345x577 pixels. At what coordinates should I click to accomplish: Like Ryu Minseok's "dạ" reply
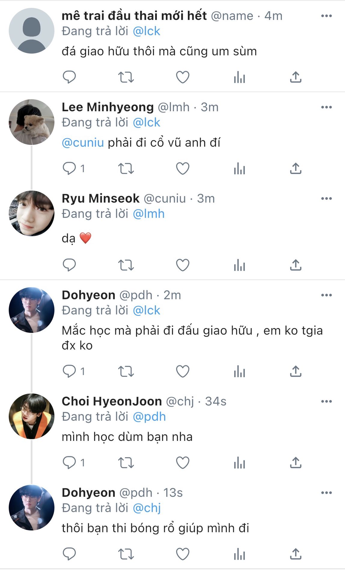point(182,265)
